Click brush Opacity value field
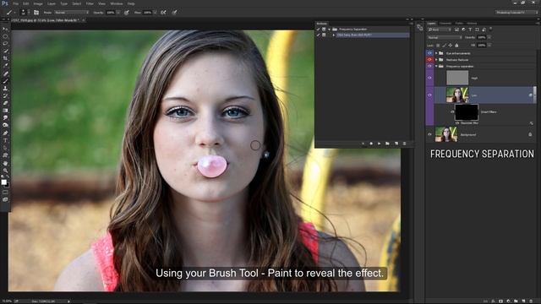The width and height of the screenshot is (541, 304). click(x=111, y=13)
